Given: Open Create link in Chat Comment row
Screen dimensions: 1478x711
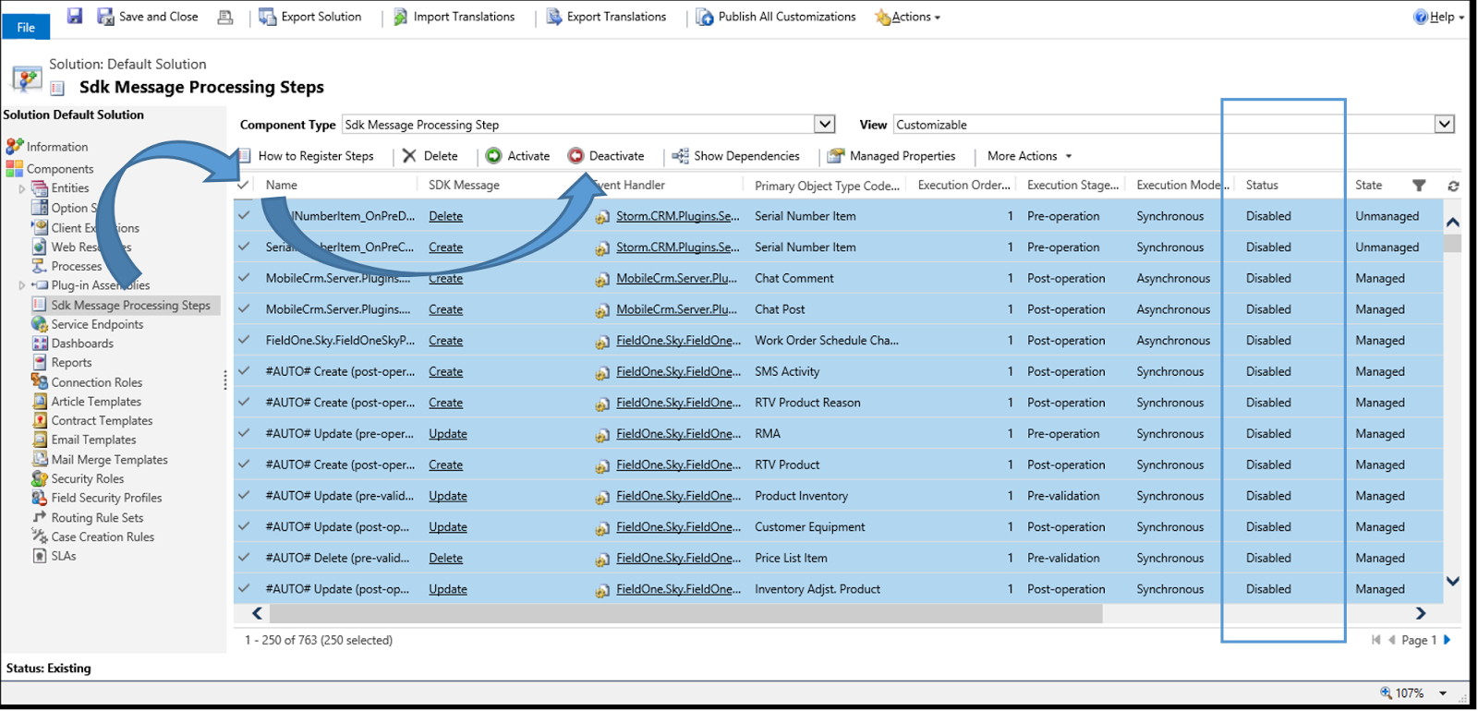Looking at the screenshot, I should tap(445, 278).
